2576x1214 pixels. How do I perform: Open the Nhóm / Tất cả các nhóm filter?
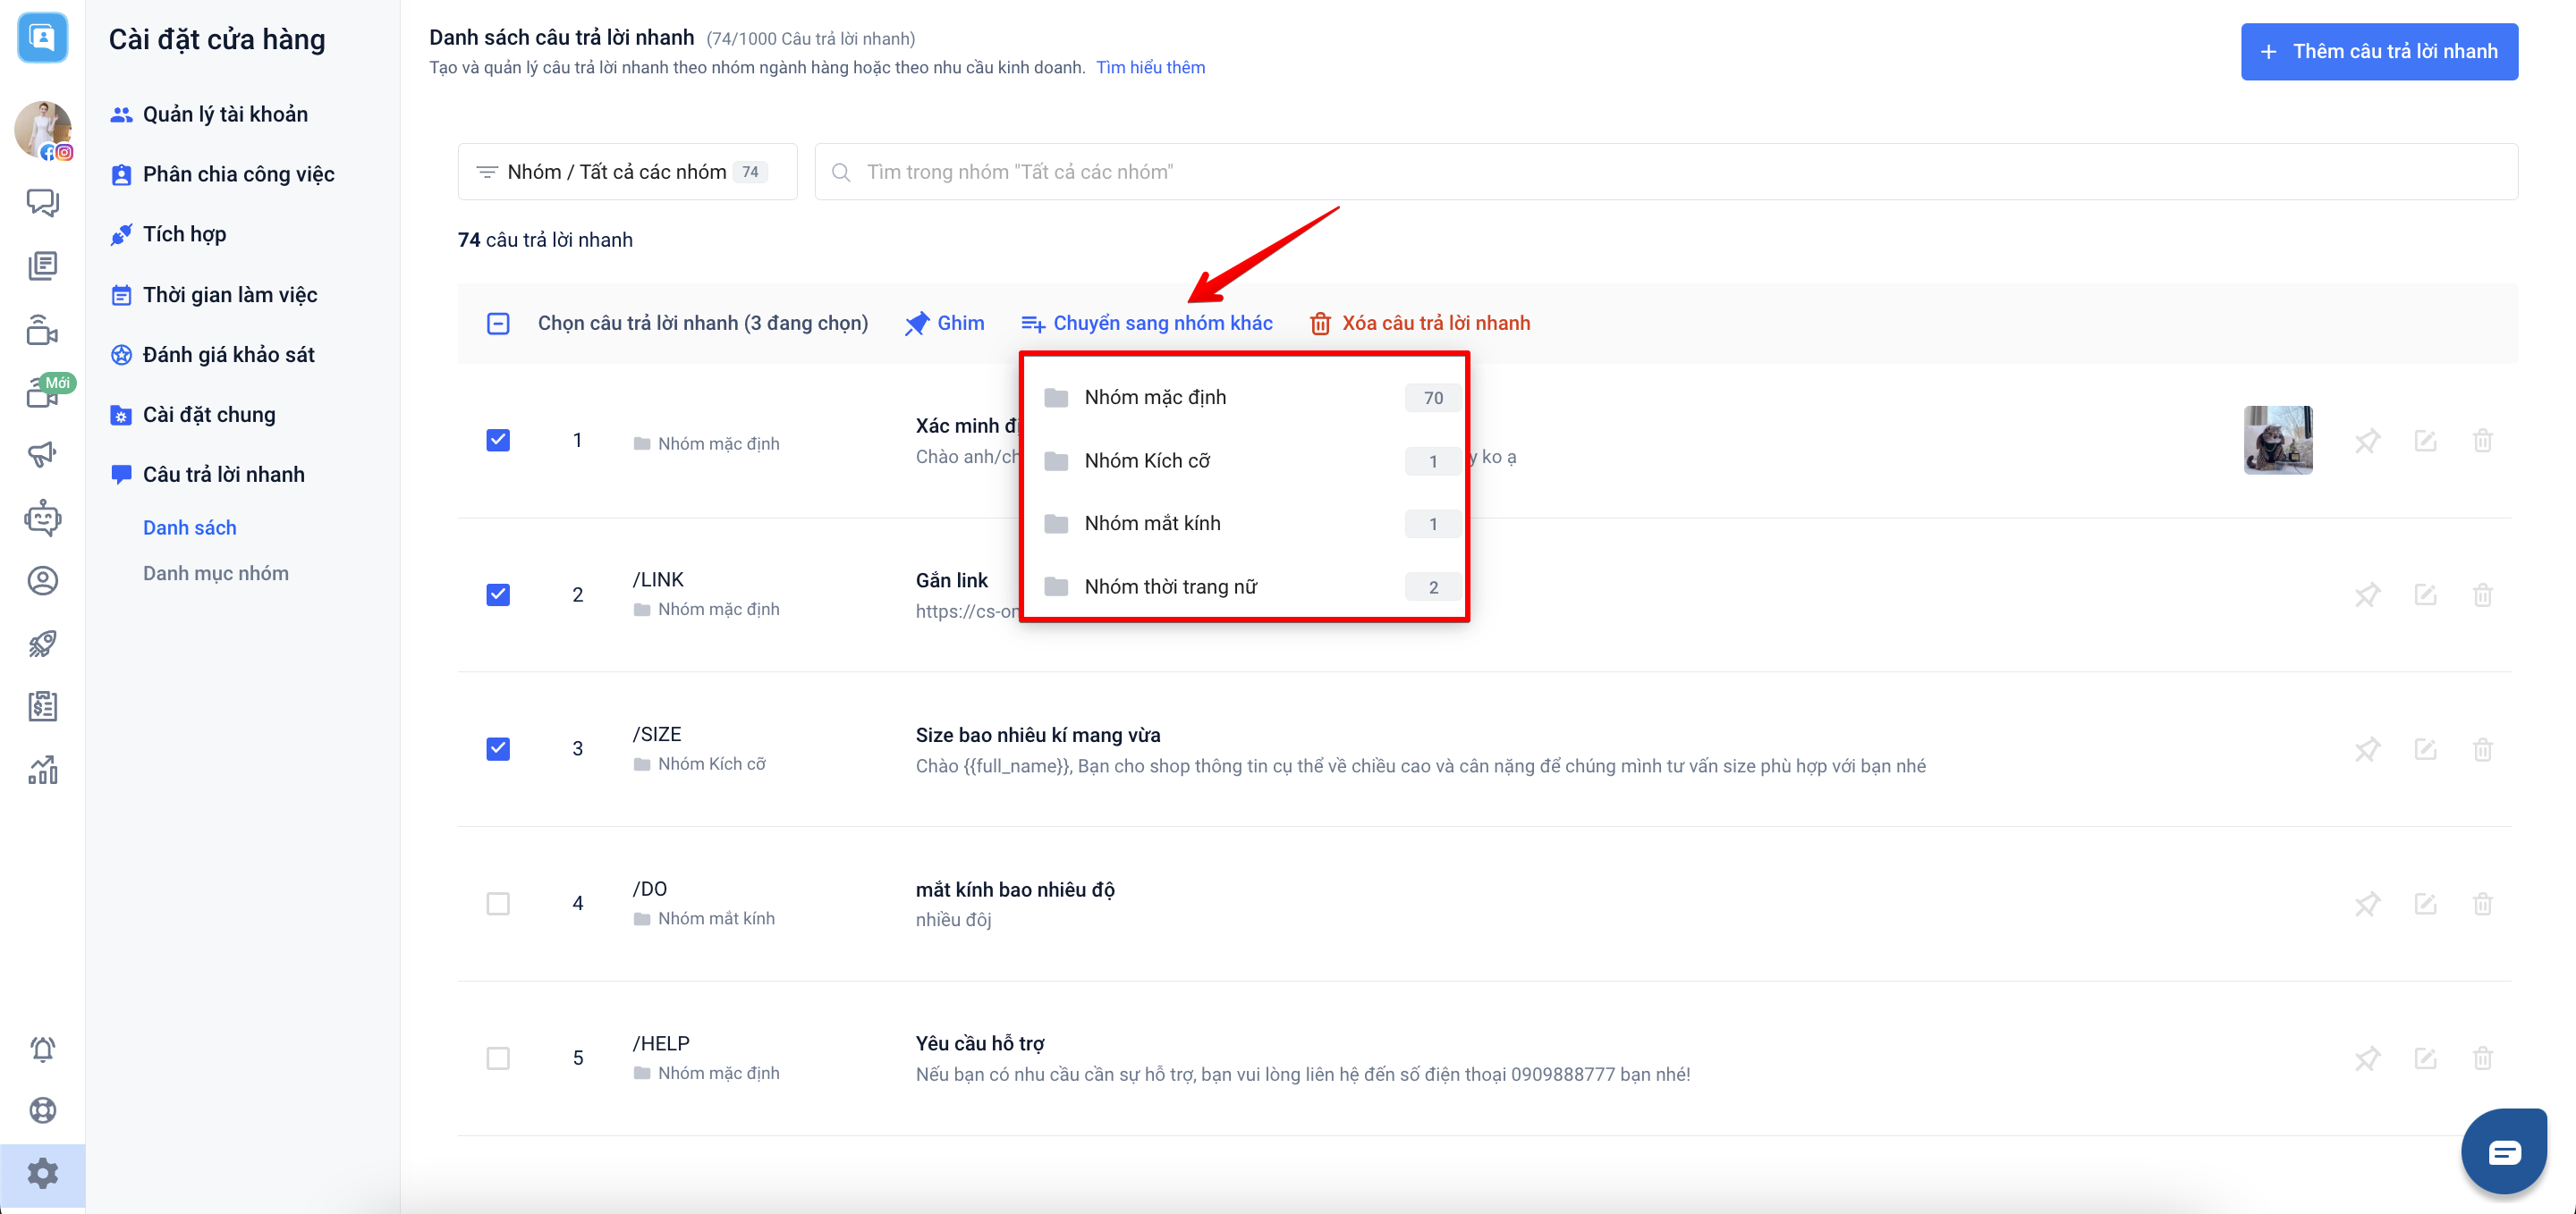coord(627,172)
